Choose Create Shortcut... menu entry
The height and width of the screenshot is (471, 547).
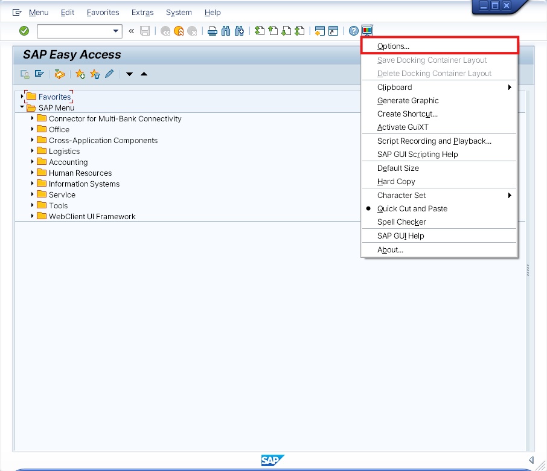[439, 114]
